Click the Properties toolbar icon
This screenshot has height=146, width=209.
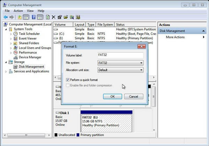click(60, 17)
